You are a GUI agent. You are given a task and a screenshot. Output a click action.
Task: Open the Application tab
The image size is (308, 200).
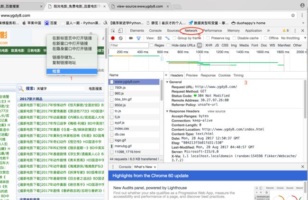tap(254, 30)
